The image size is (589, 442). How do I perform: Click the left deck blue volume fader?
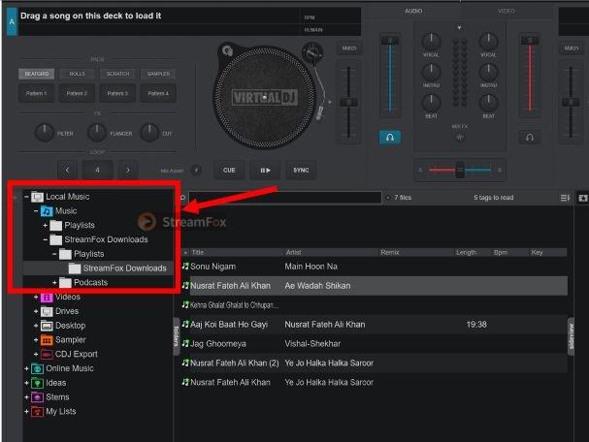390,41
